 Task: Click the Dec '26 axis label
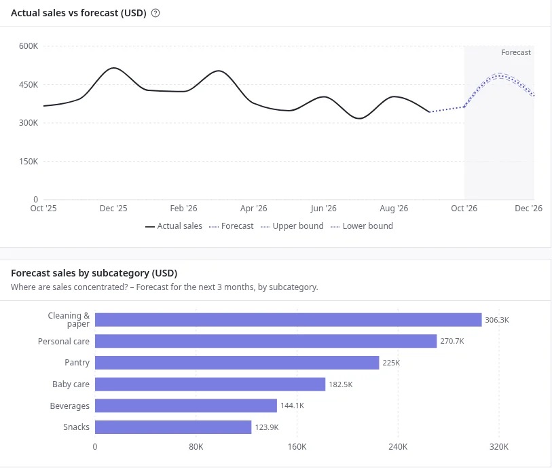(x=528, y=209)
